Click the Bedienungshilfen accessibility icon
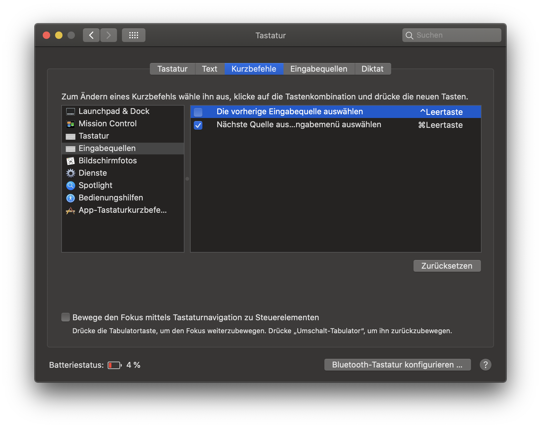 tap(71, 198)
